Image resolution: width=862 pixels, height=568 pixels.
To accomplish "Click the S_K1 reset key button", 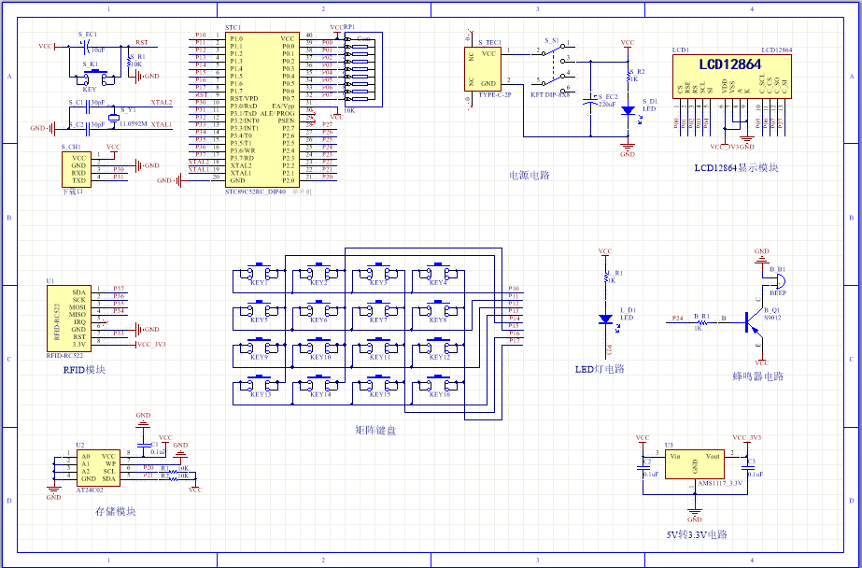I will point(94,77).
